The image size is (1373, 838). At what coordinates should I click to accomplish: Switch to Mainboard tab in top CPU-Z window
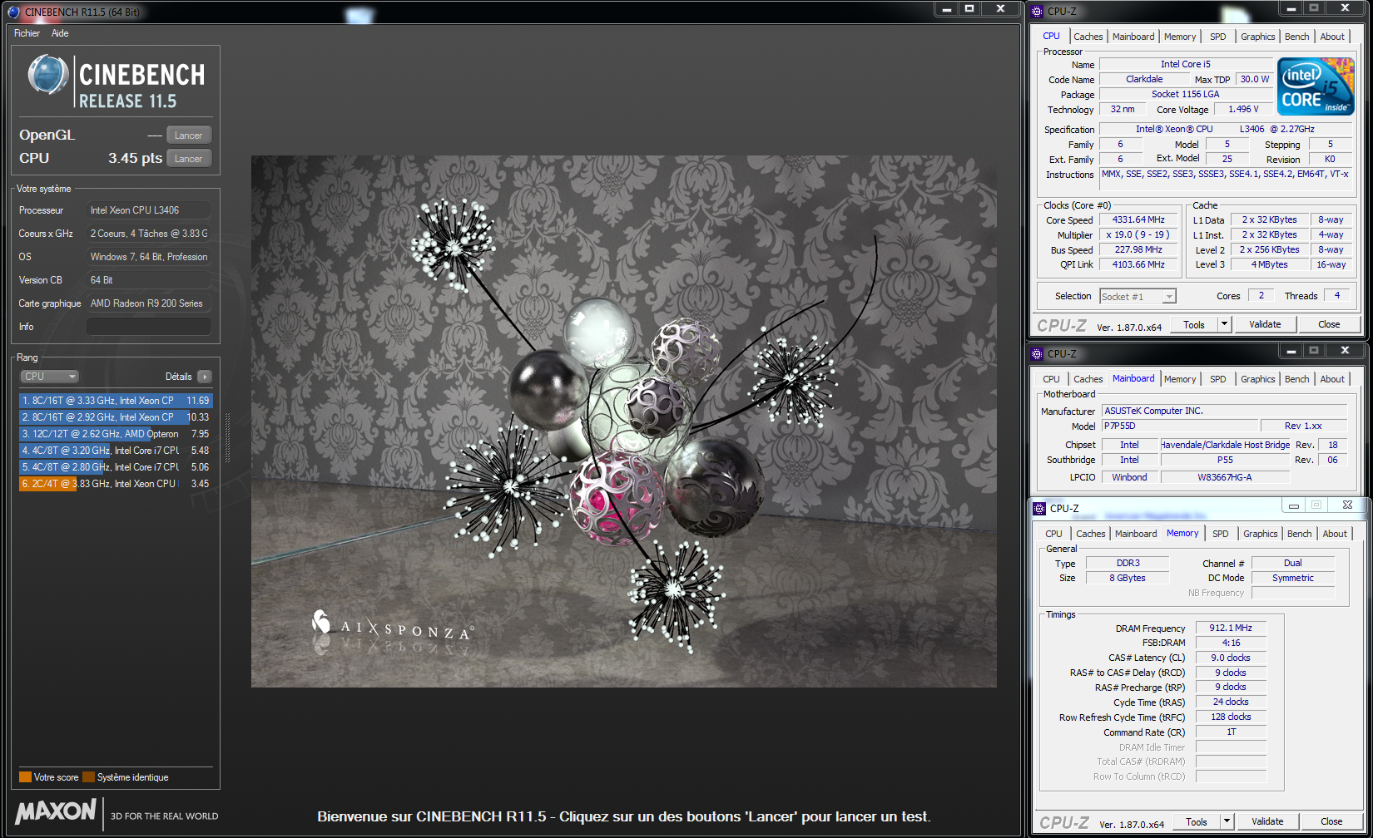(1133, 37)
